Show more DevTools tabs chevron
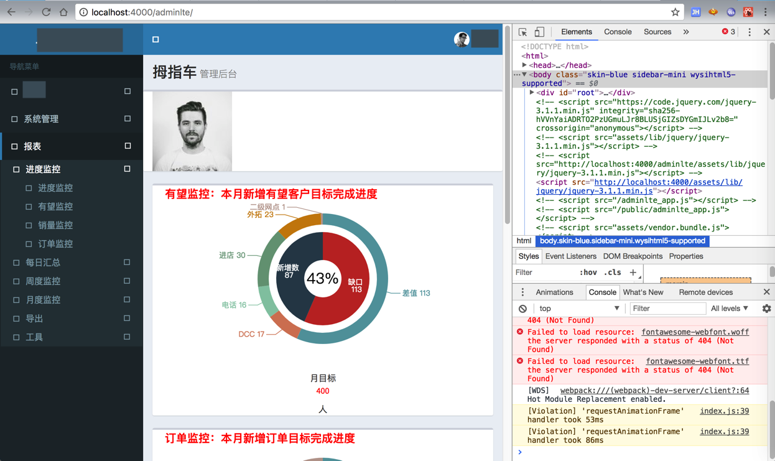This screenshot has width=775, height=461. coord(686,32)
